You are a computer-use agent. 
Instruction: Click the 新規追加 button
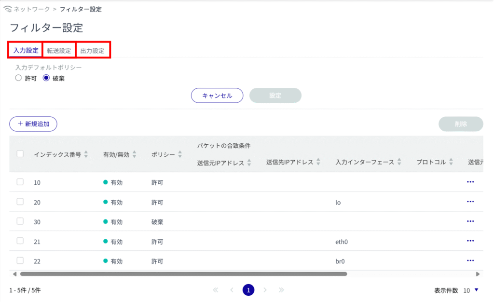pos(33,124)
